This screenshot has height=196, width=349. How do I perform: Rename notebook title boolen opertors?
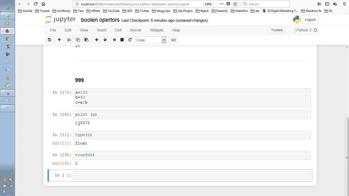tap(100, 20)
